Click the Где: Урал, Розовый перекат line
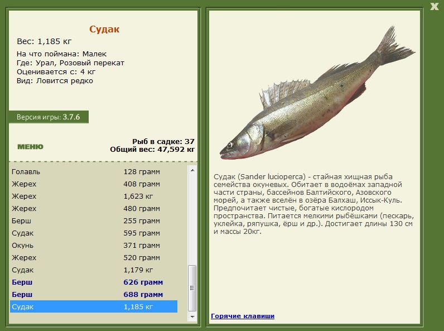The height and width of the screenshot is (331, 444). tap(70, 63)
